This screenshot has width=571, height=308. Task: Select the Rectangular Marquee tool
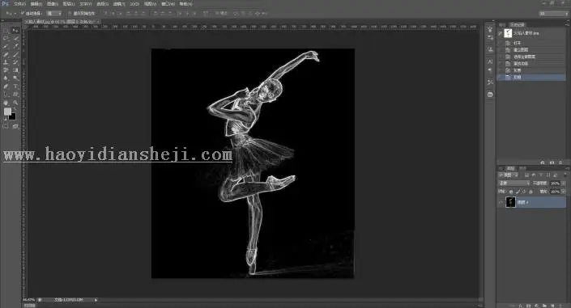(6, 30)
